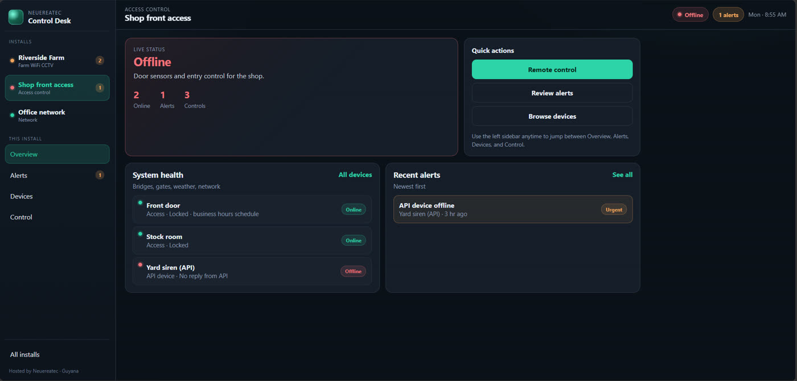Click the 'Newest first' sort label

pyautogui.click(x=409, y=187)
